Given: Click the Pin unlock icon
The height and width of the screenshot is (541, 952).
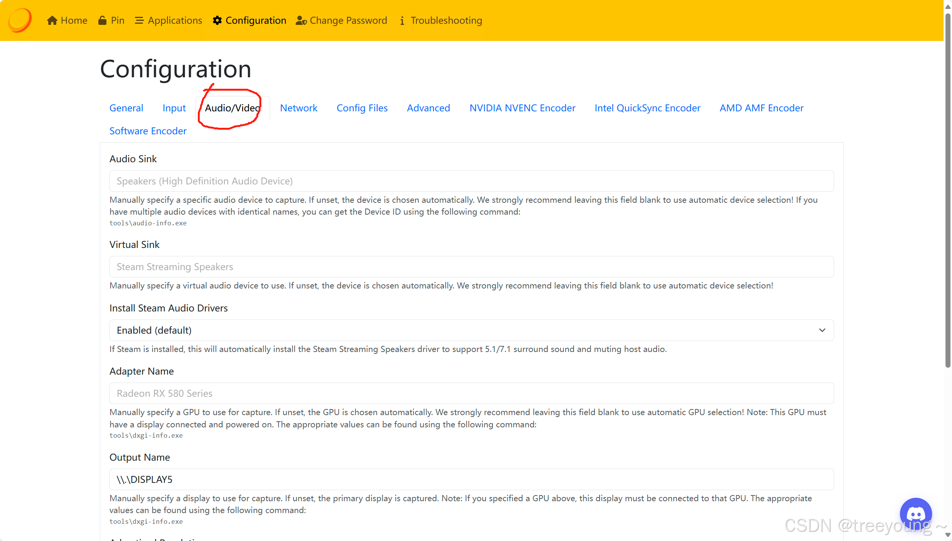Looking at the screenshot, I should coord(102,20).
